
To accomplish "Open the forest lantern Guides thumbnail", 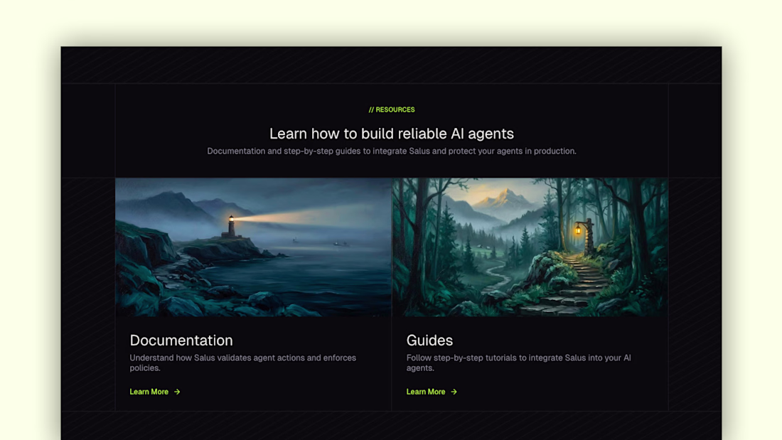I will 530,247.
